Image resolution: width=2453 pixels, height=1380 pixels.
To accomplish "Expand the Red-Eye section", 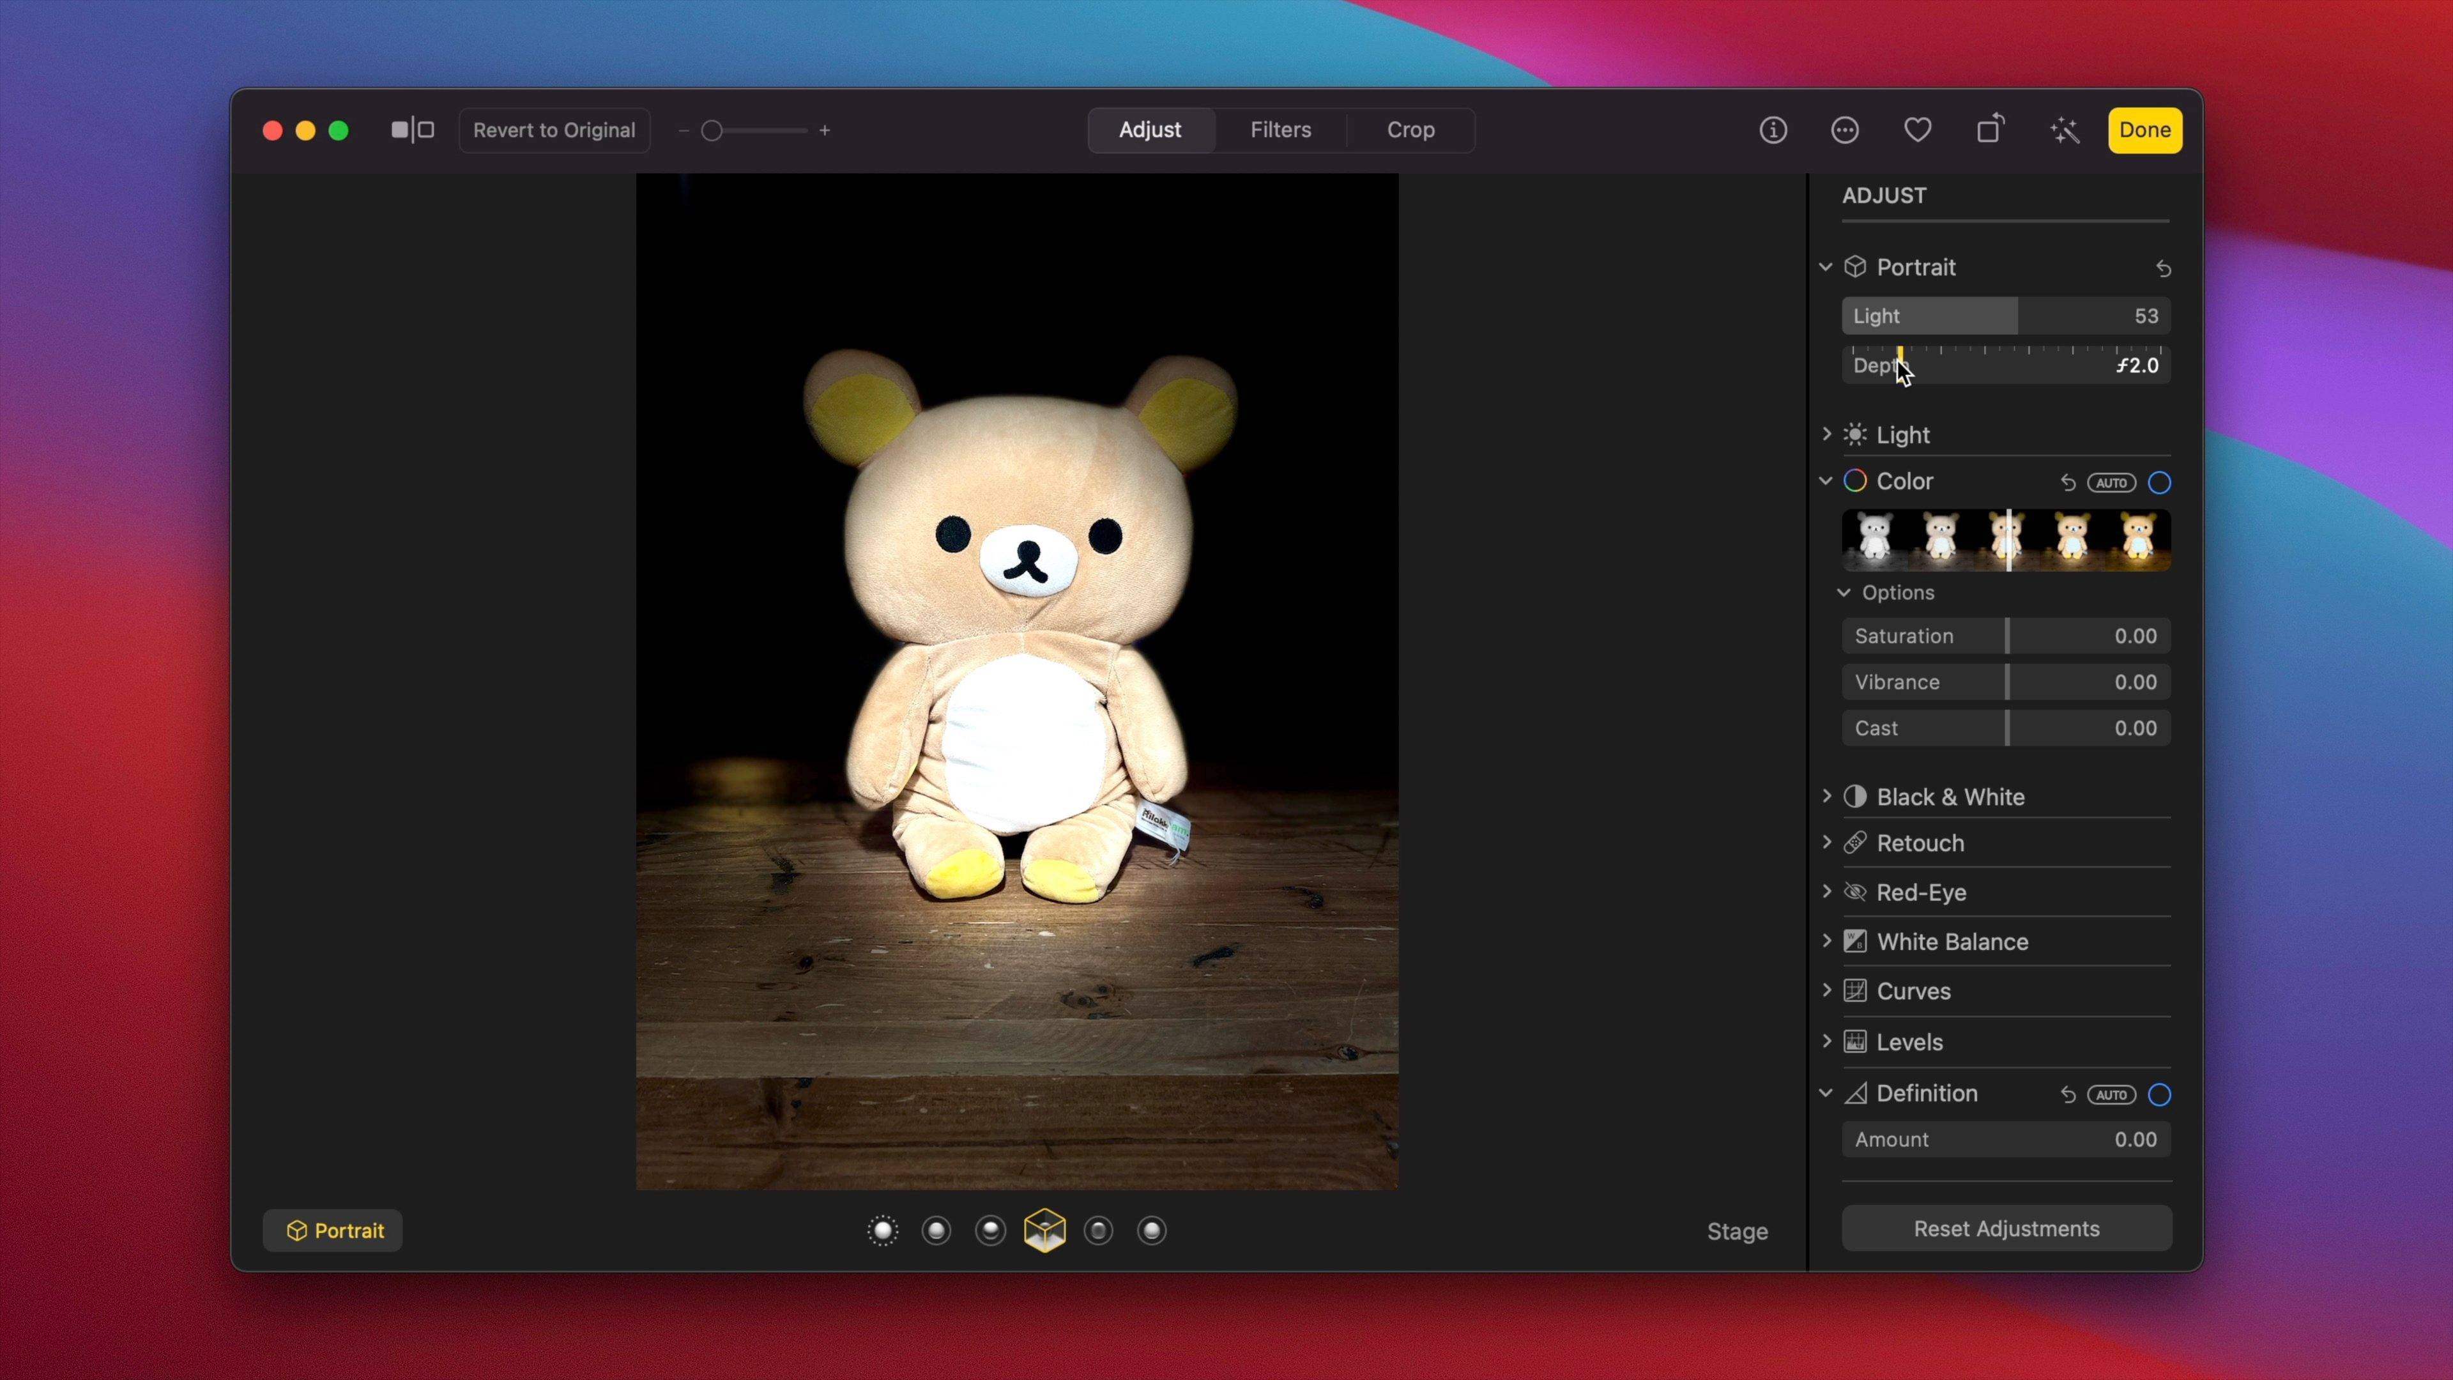I will coord(1826,891).
